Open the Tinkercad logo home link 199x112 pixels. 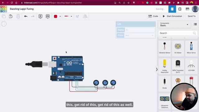point(3,9)
